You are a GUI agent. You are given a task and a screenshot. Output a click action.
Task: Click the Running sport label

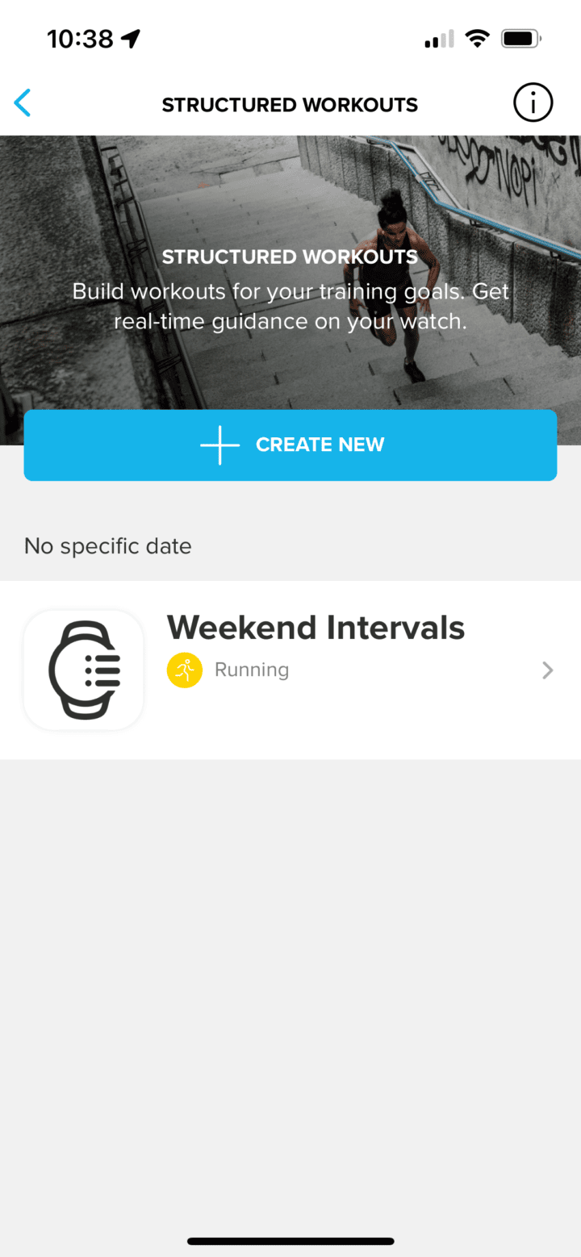[x=252, y=670]
